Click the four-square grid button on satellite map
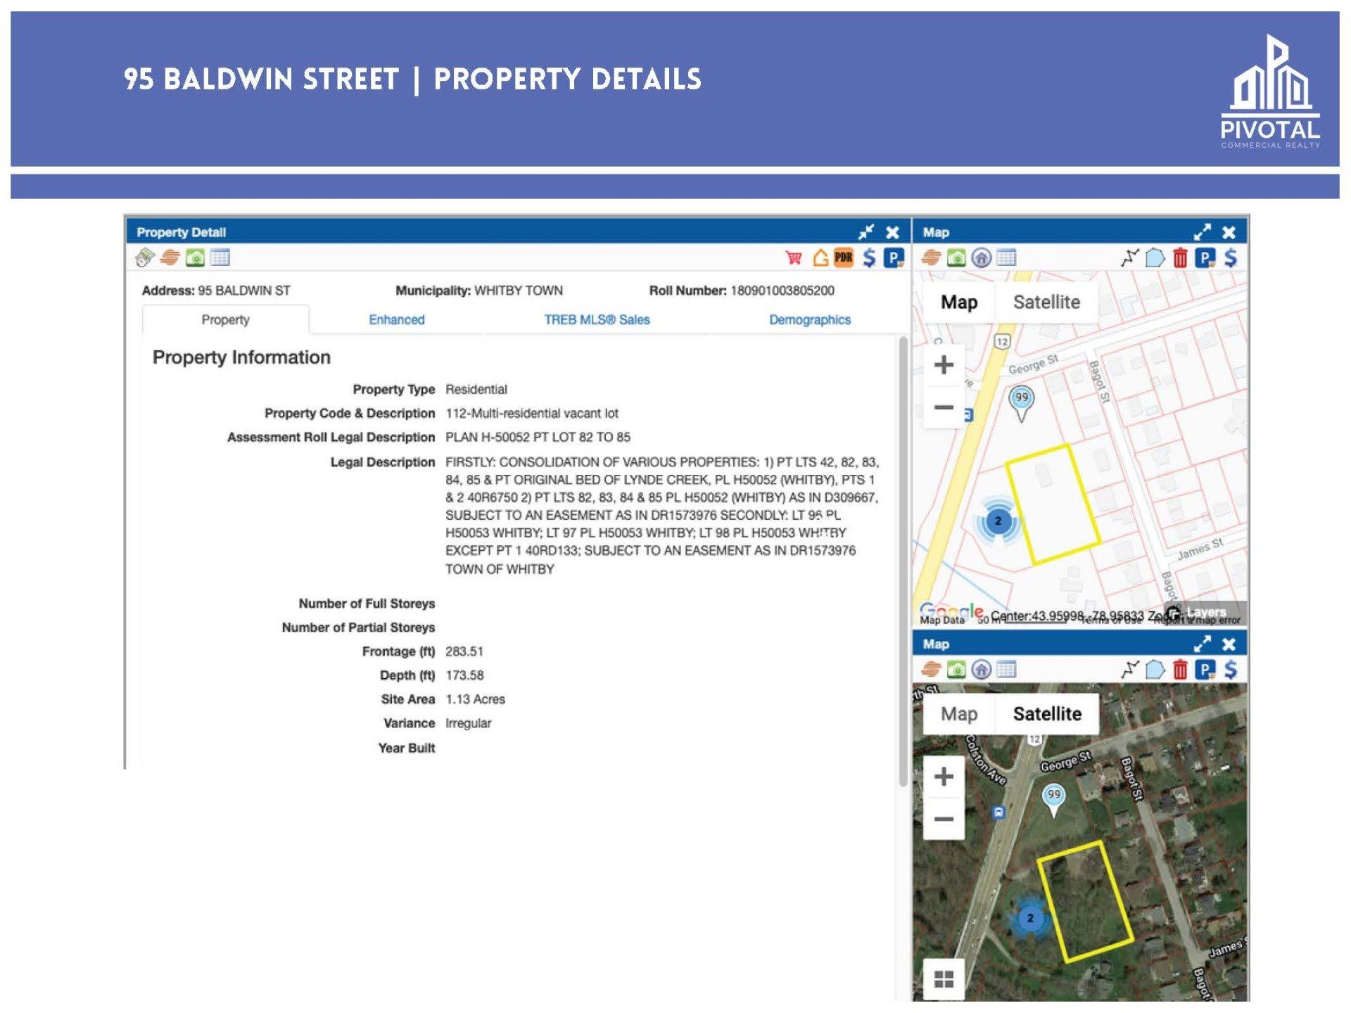Viewport: 1351px width, 1013px height. 944,979
